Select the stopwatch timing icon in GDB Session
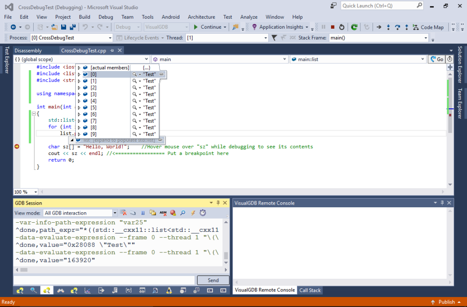Screen dimensions: 467x307 [202, 213]
